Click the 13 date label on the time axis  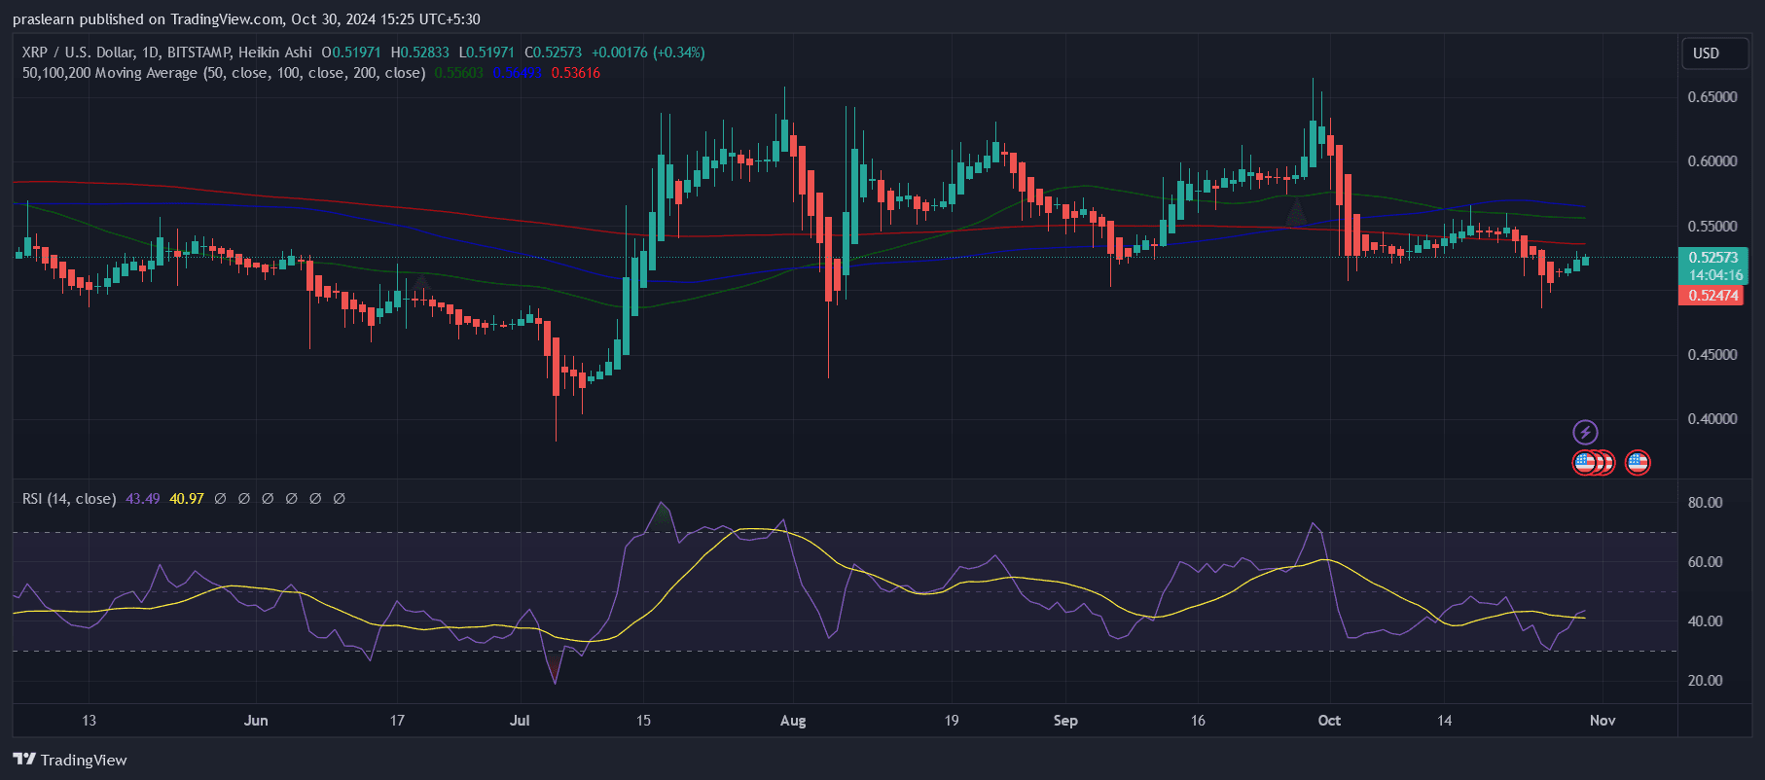pyautogui.click(x=89, y=721)
